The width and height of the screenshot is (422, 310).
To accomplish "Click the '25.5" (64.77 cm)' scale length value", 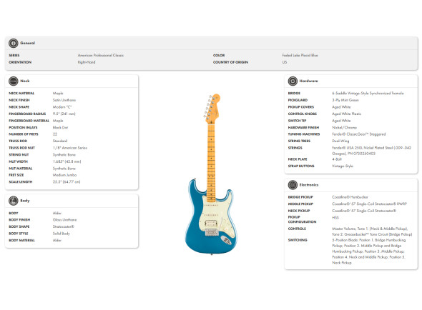I will coord(67,181).
